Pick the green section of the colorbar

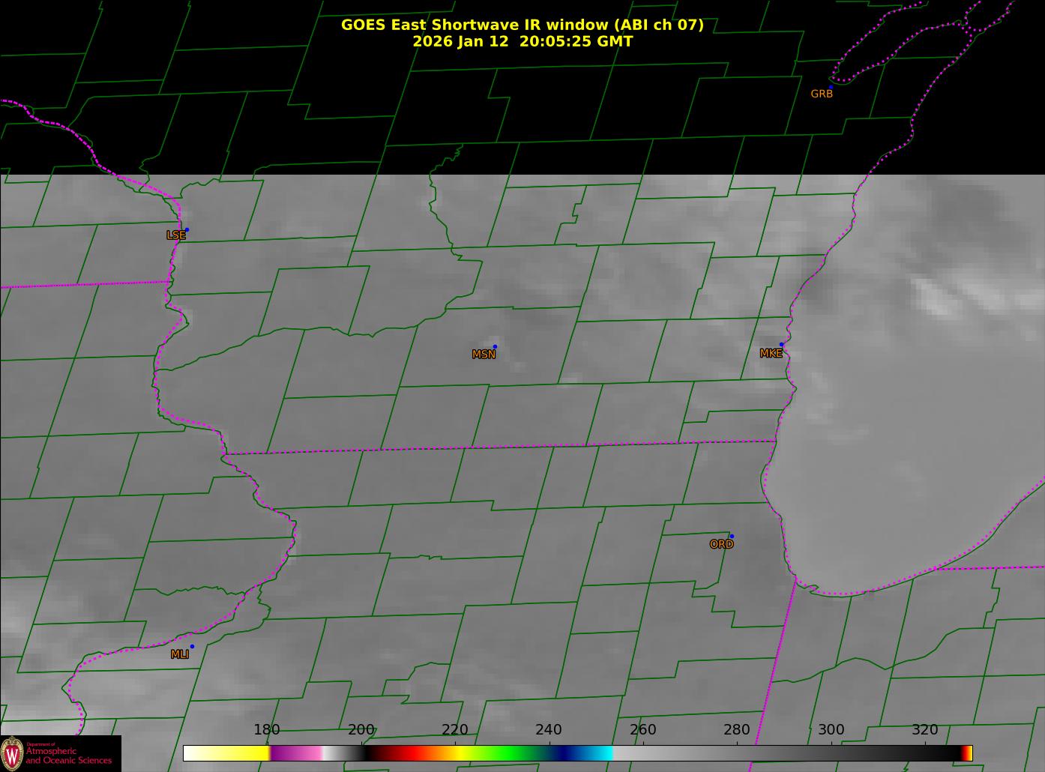(510, 753)
